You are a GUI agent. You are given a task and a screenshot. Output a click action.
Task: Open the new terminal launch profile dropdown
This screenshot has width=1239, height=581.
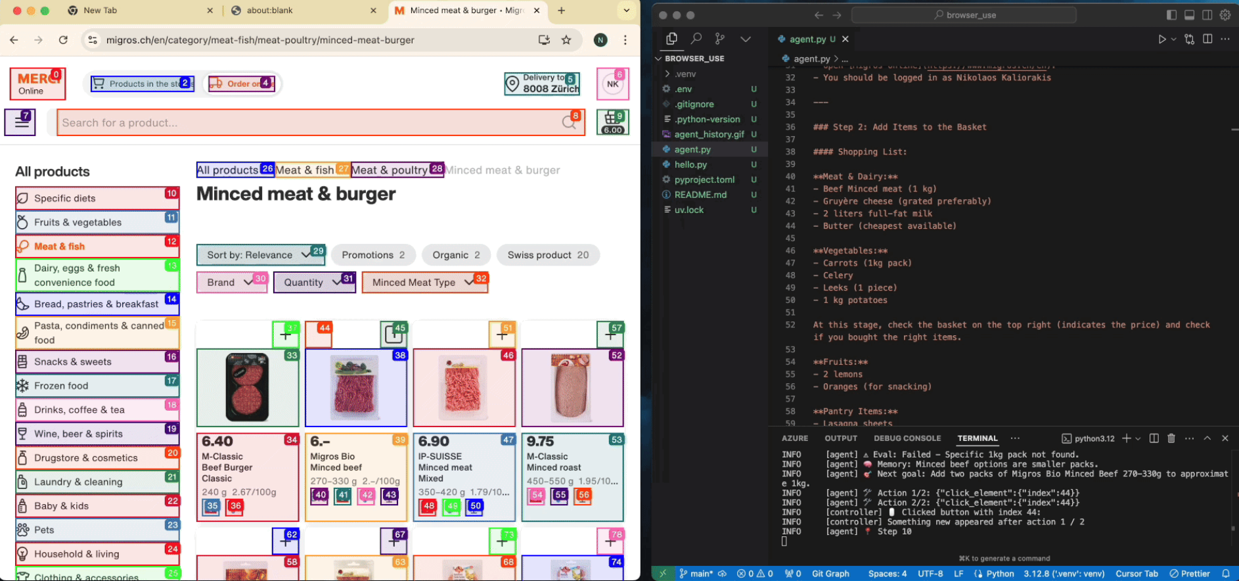[1138, 438]
